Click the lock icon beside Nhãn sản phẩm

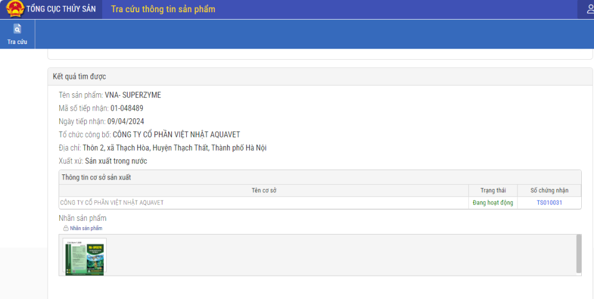(66, 228)
